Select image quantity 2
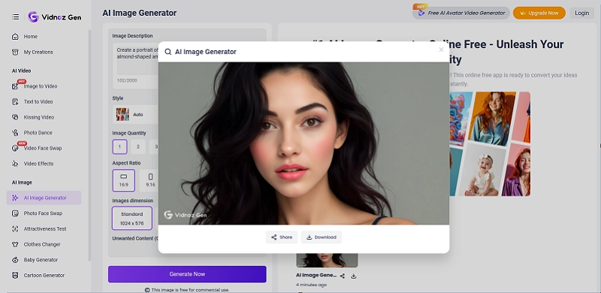 pyautogui.click(x=138, y=146)
